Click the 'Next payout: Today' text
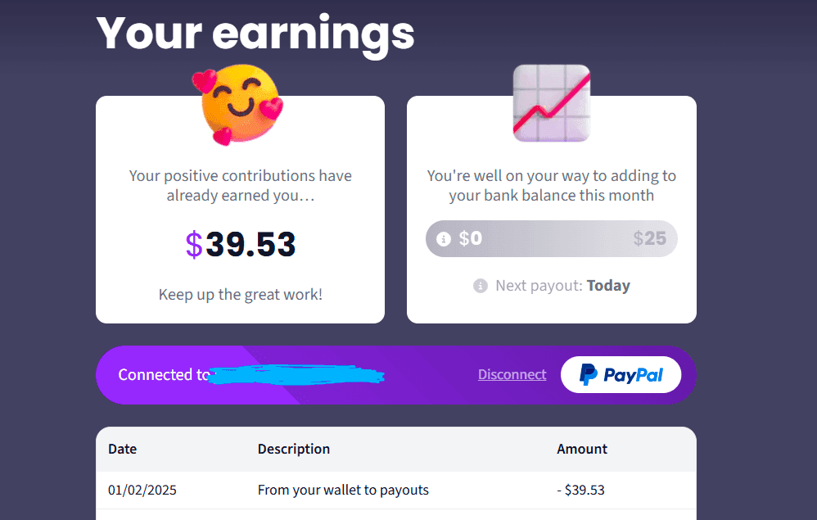817x520 pixels. point(562,286)
